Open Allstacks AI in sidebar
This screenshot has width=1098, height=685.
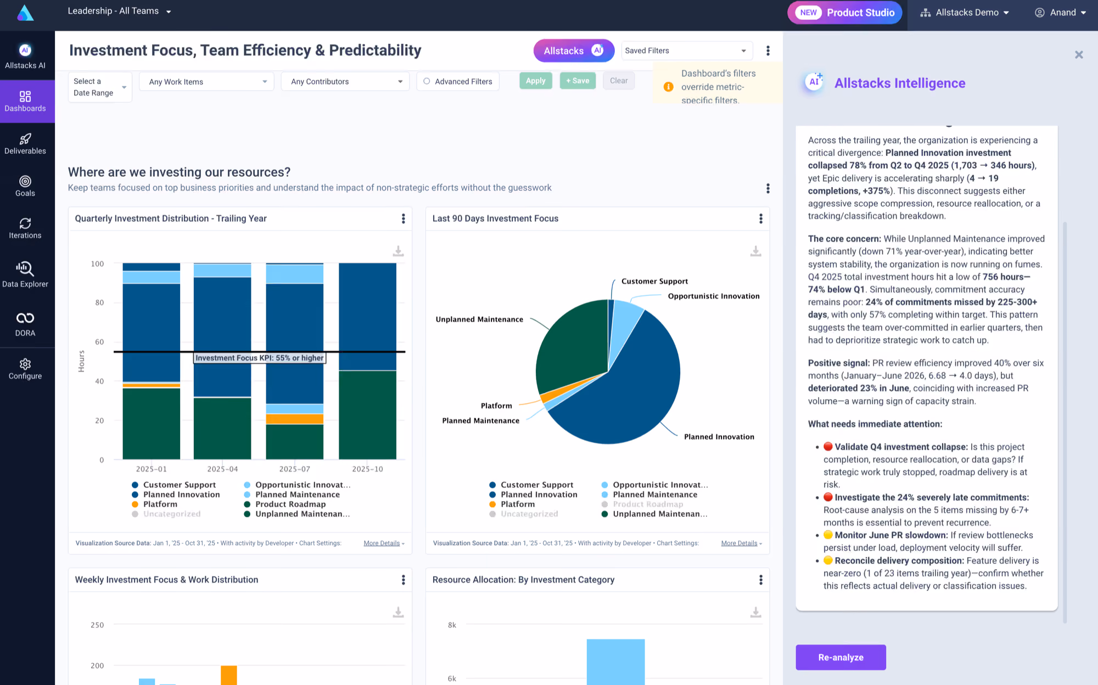(25, 57)
